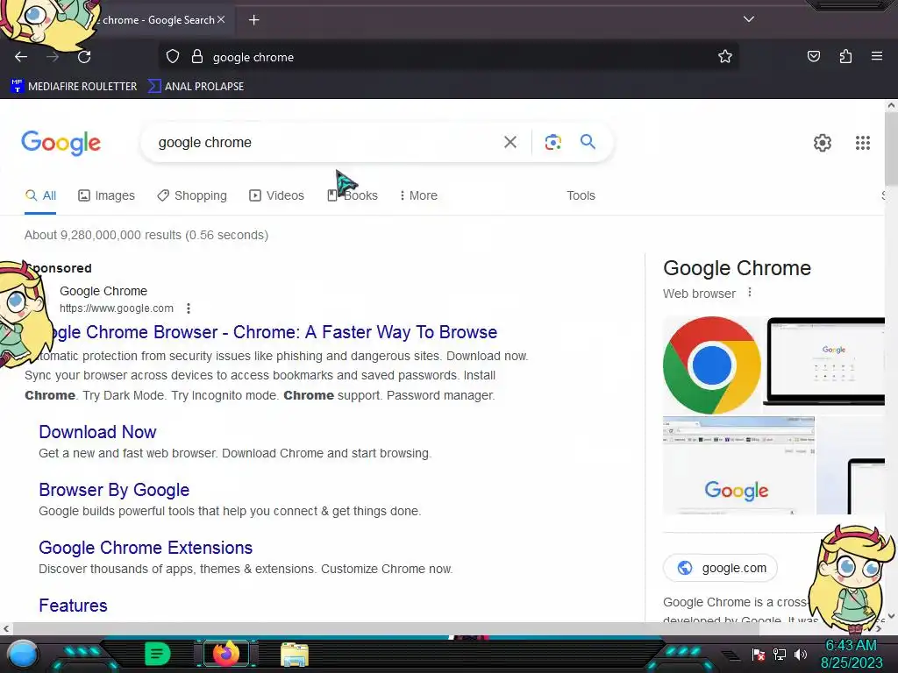Open the ad's three-dot options menu
Image resolution: width=898 pixels, height=673 pixels.
[x=189, y=308]
